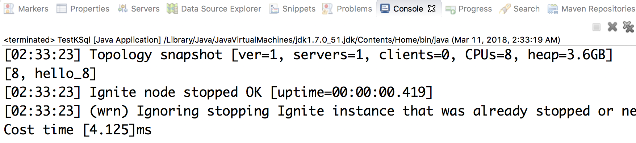This screenshot has height=143, width=636.
Task: Switch to the Snippets tab
Action: (x=293, y=9)
